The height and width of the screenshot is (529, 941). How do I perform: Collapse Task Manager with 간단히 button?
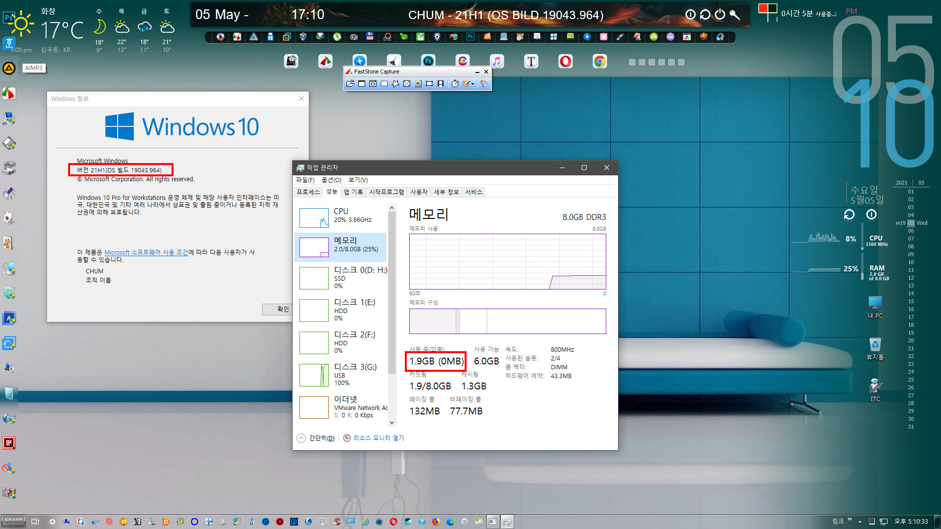316,438
